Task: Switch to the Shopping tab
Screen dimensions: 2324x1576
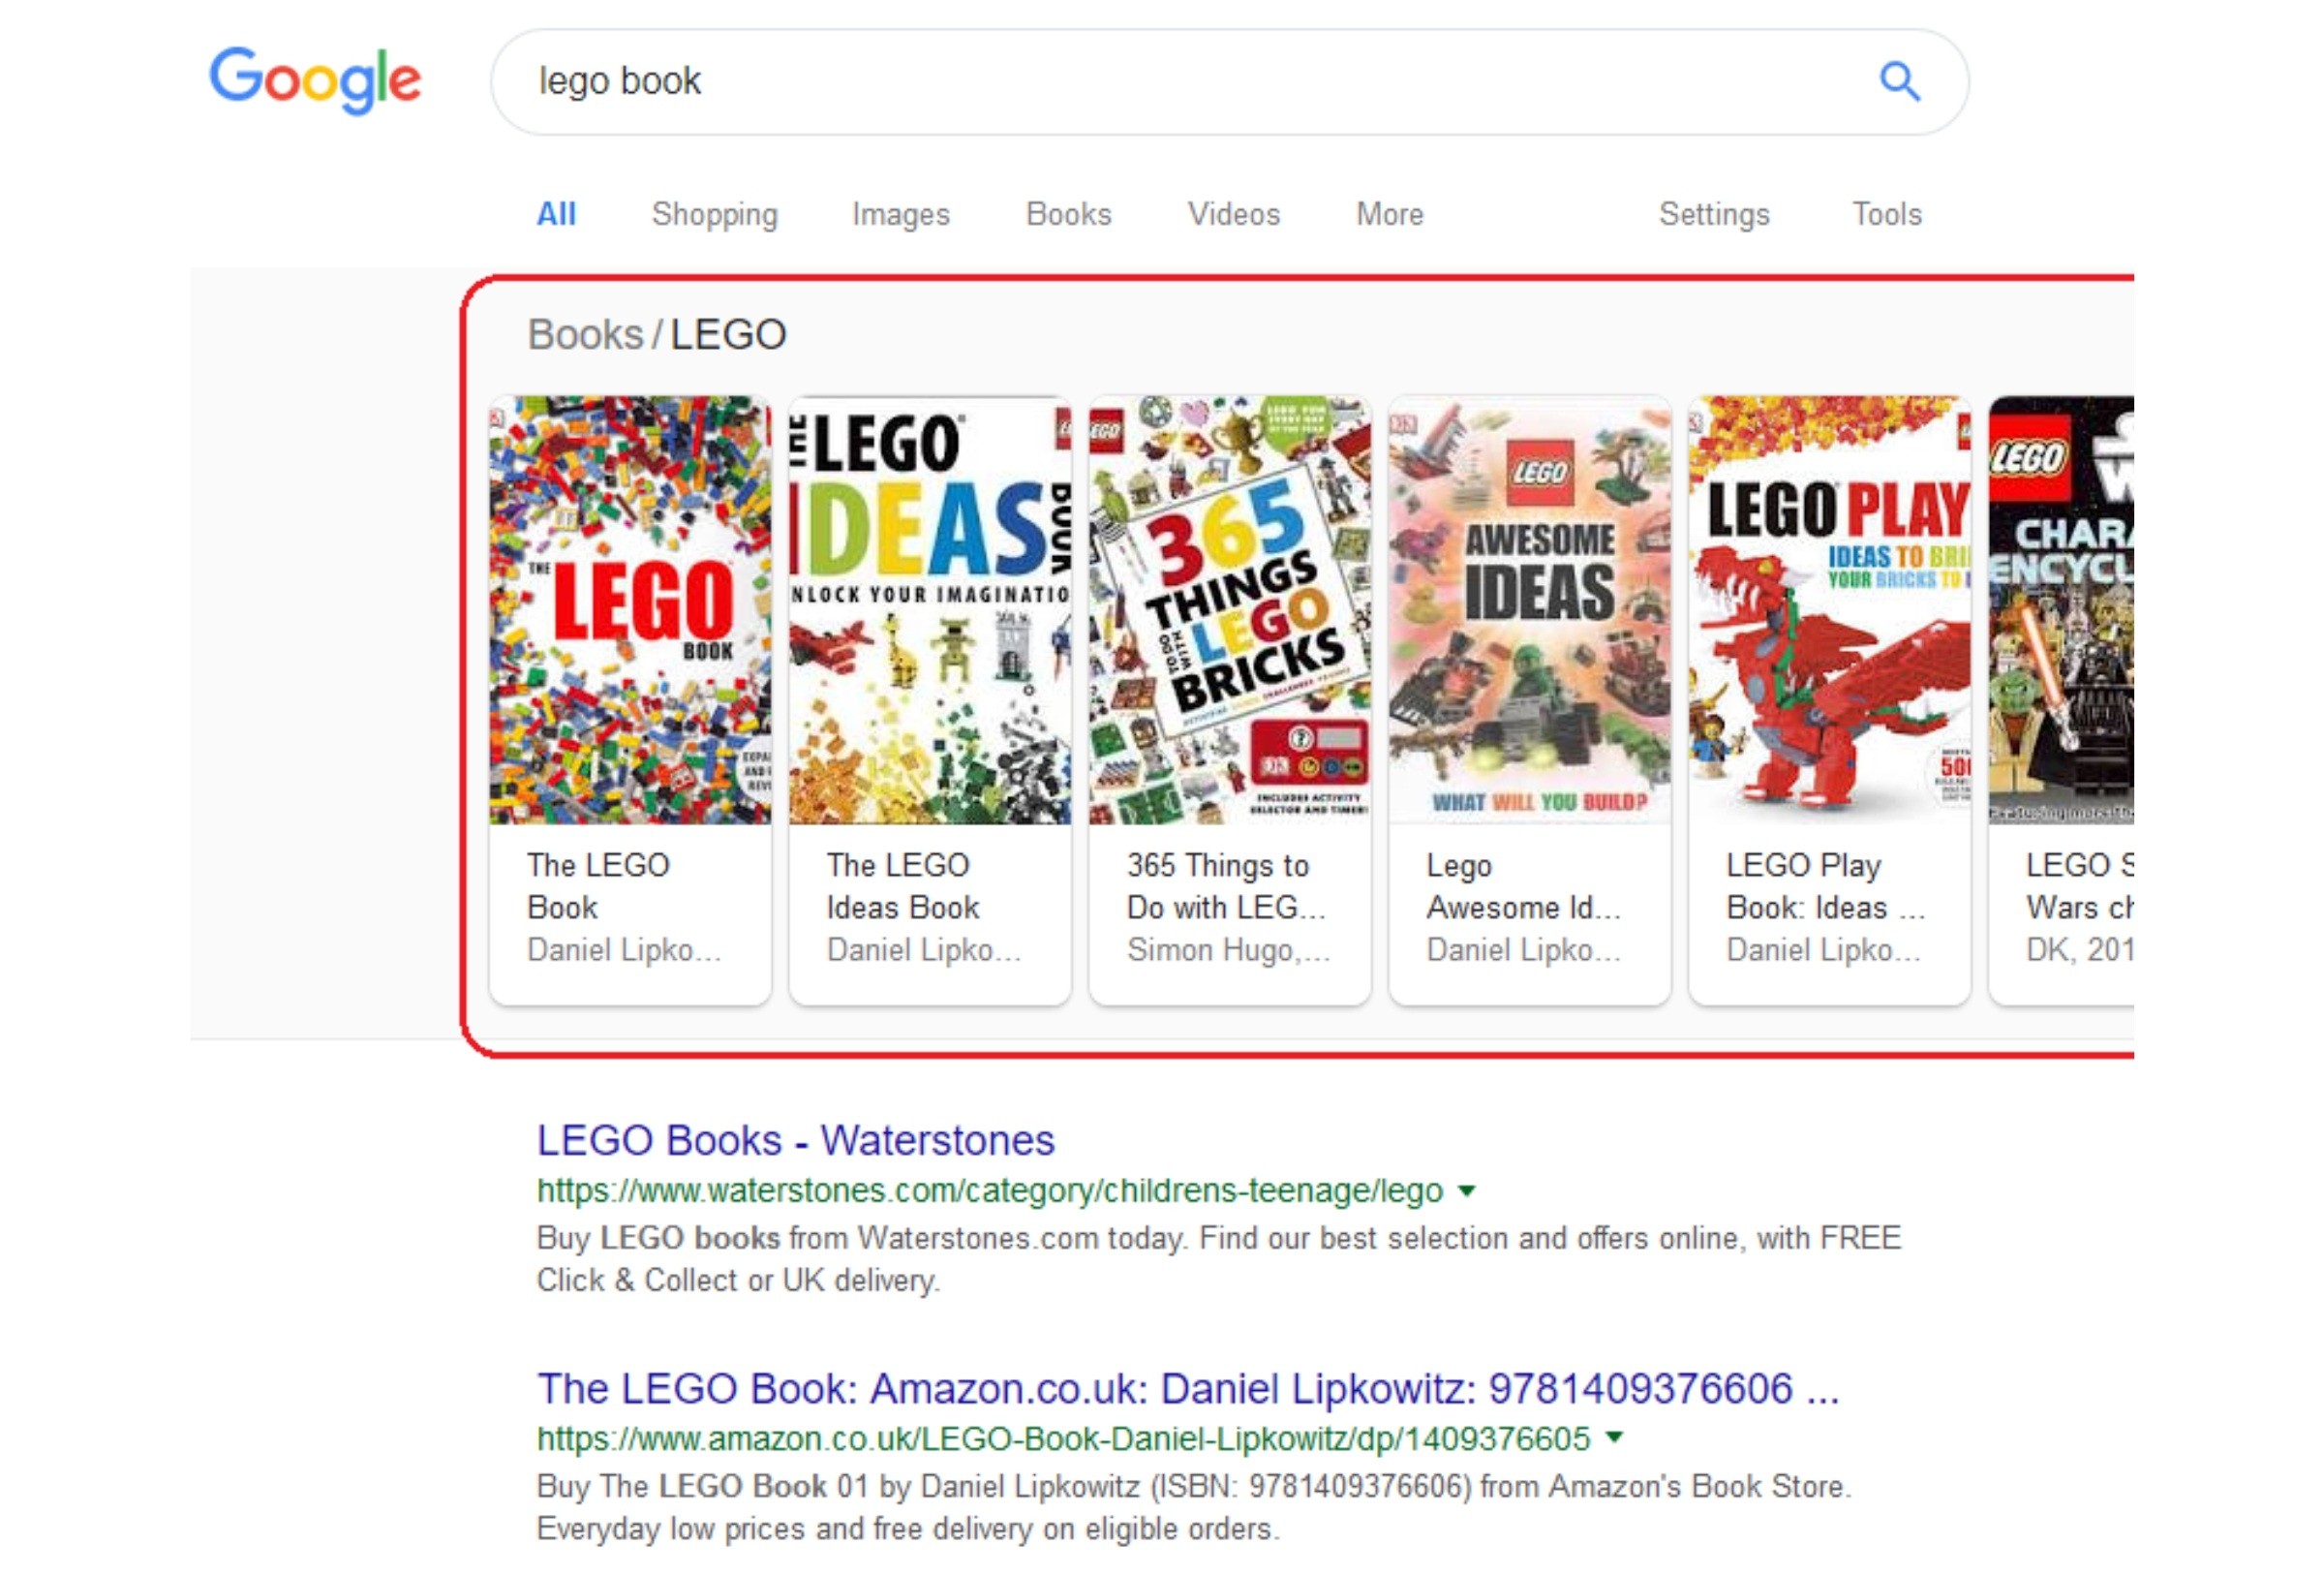Action: click(714, 214)
